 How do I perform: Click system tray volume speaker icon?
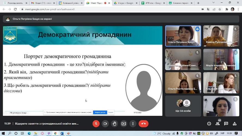point(211,133)
